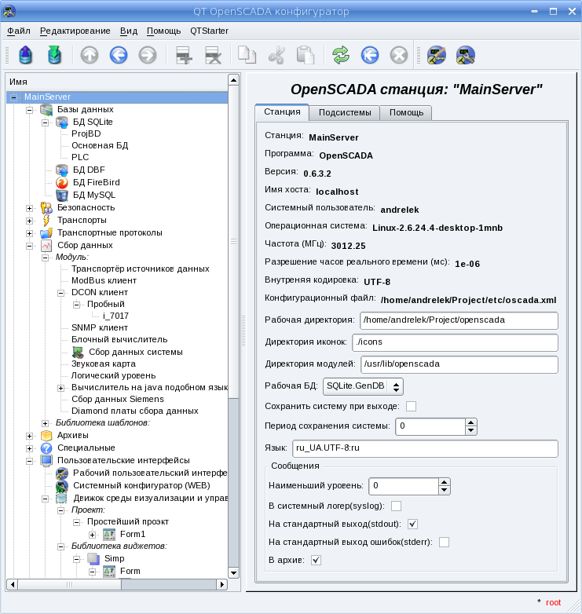Collapse the Сбор данных tree node
Viewport: 582px width, 614px height.
click(30, 245)
